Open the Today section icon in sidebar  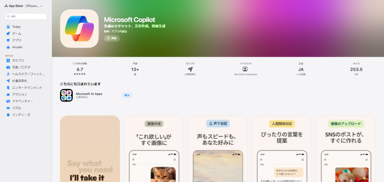(x=8, y=27)
